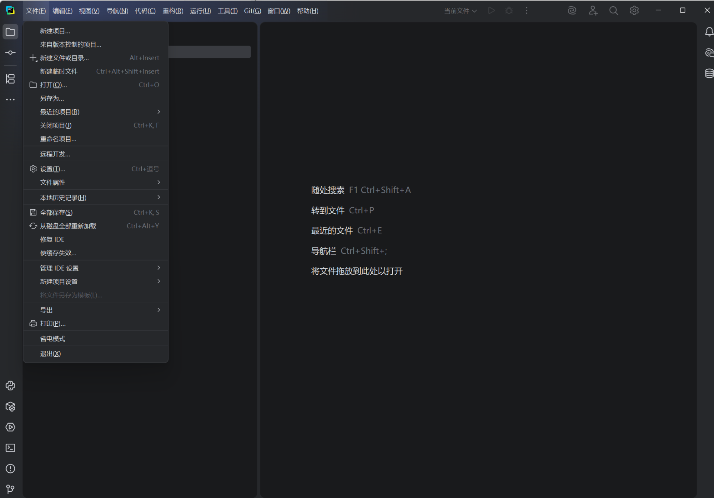Toggle 省电模式 power save mode
Viewport: 714px width, 498px height.
[x=52, y=339]
